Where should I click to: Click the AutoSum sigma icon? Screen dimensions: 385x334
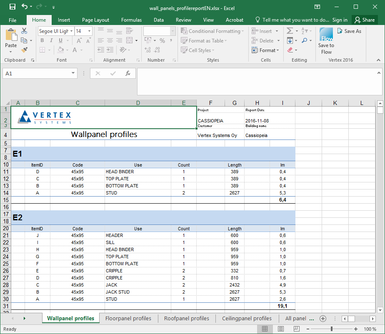[x=290, y=31]
